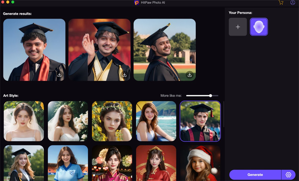The height and width of the screenshot is (181, 299).
Task: Pick the male graduation gown style
Action: (x=200, y=121)
